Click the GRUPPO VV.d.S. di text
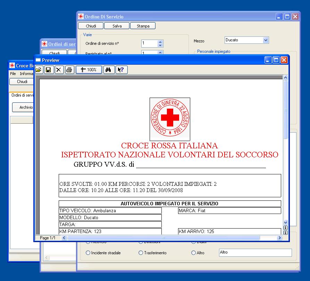 (x=104, y=164)
